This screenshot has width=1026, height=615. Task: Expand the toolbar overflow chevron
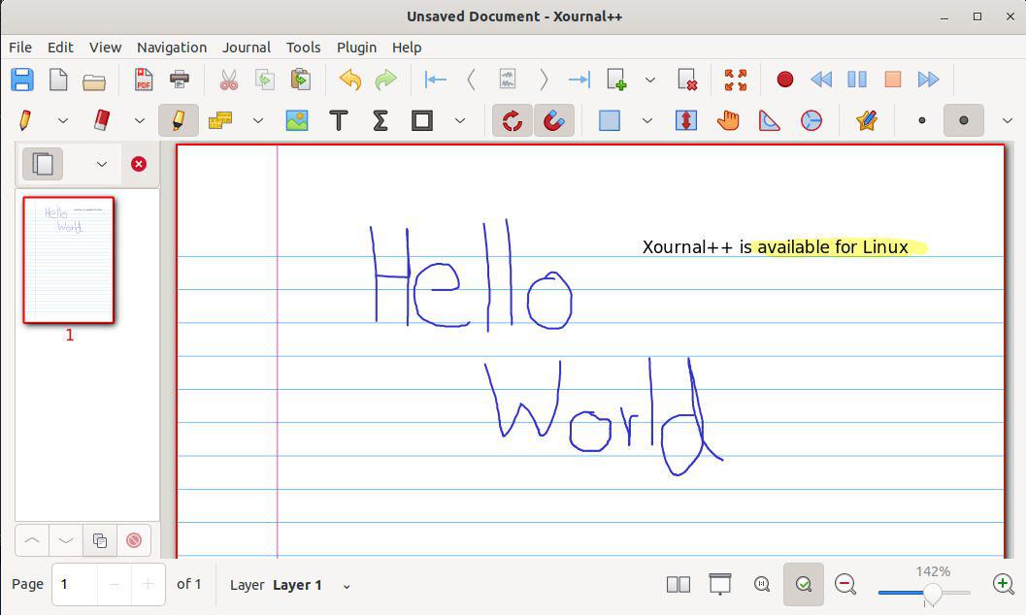1008,120
